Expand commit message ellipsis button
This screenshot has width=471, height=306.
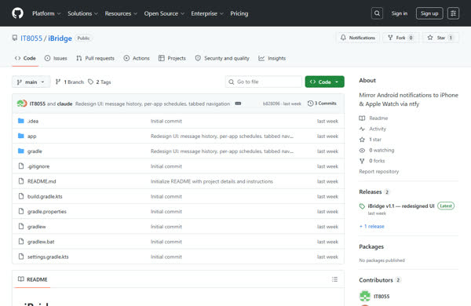[x=238, y=104]
